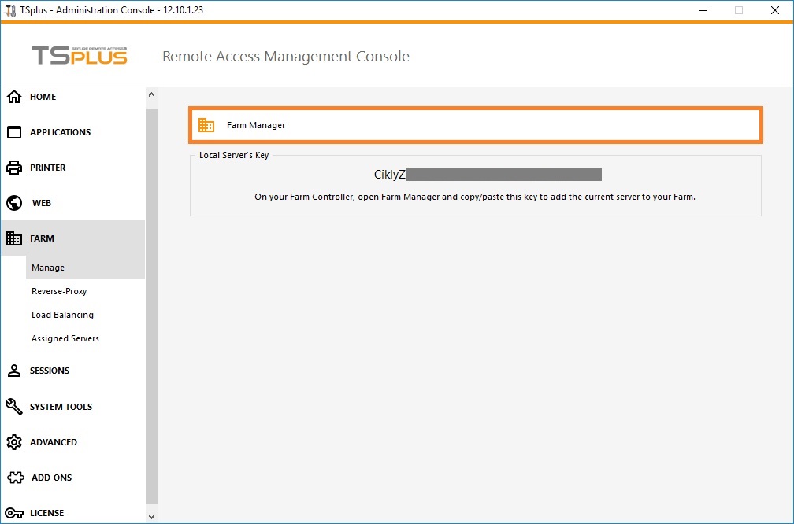Go to Load Balancing section
This screenshot has width=794, height=524.
[x=62, y=315]
